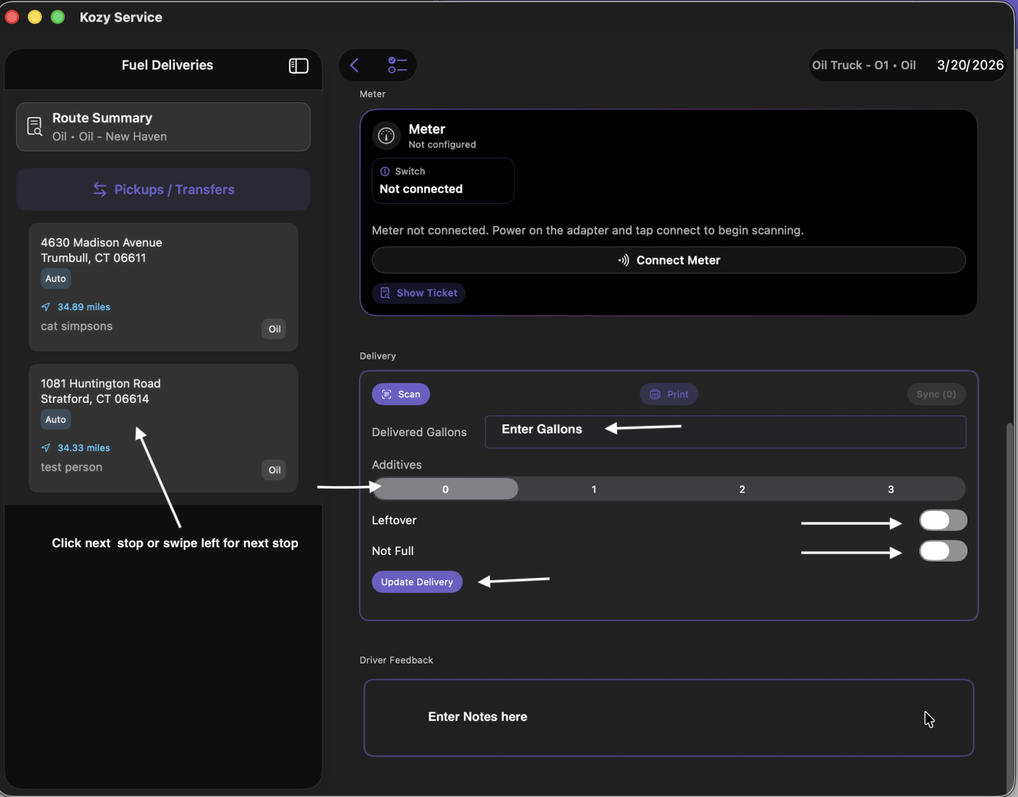1018x797 pixels.
Task: Click the meter gauge icon
Action: click(x=386, y=136)
